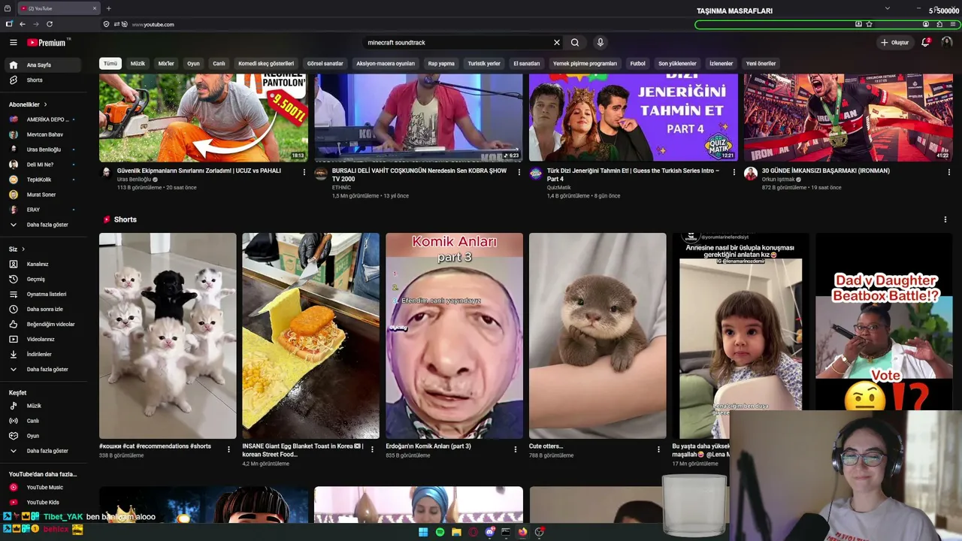
Task: Go back using the browser back arrow
Action: coord(23,24)
